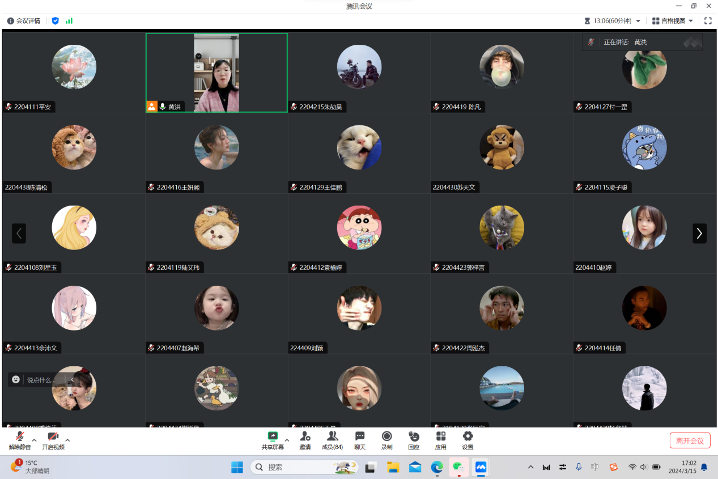Open the 宫格视图 layout dropdown
The image size is (718, 479).
[673, 21]
